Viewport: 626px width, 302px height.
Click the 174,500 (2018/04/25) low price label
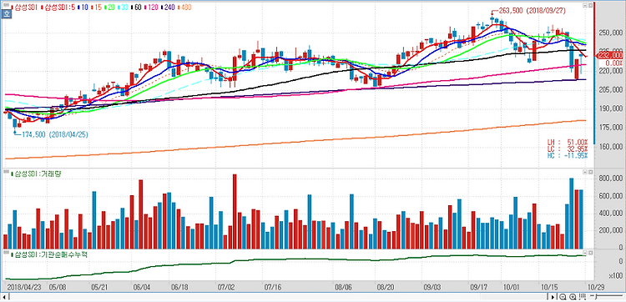[x=55, y=134]
